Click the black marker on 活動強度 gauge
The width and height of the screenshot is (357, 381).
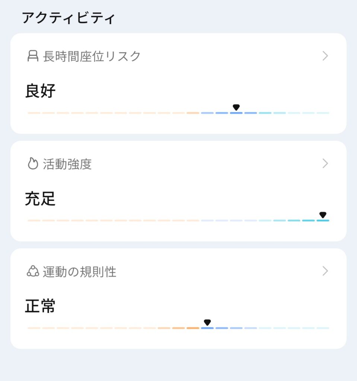pyautogui.click(x=323, y=215)
